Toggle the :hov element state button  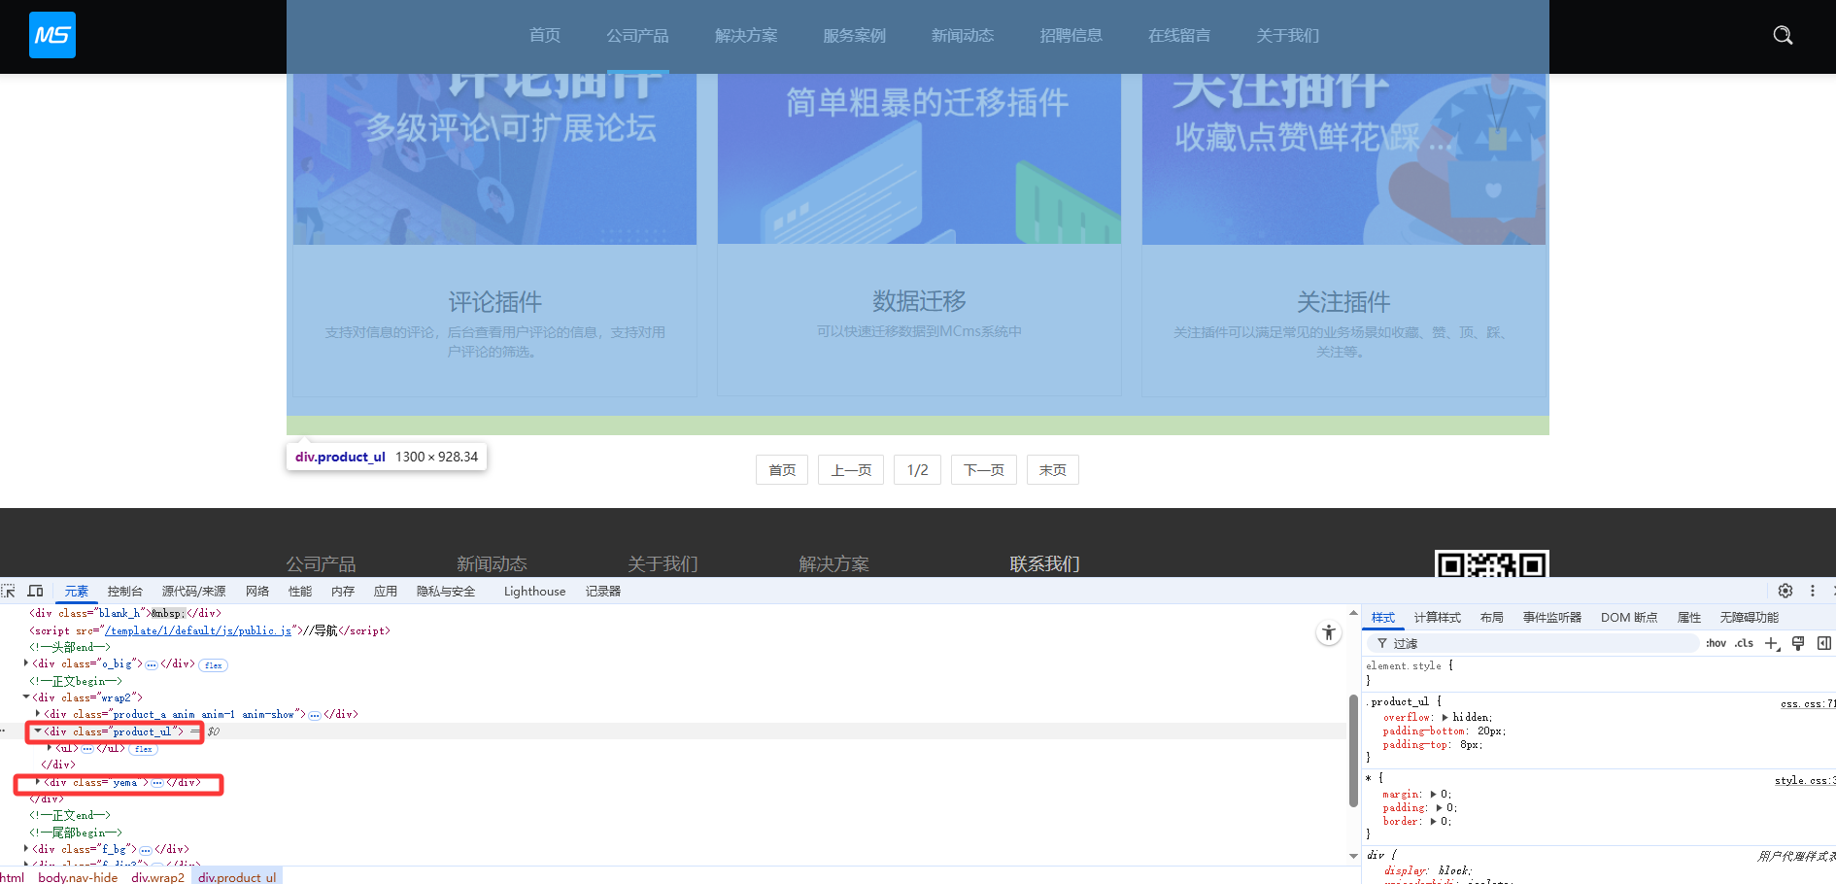[x=1716, y=643]
